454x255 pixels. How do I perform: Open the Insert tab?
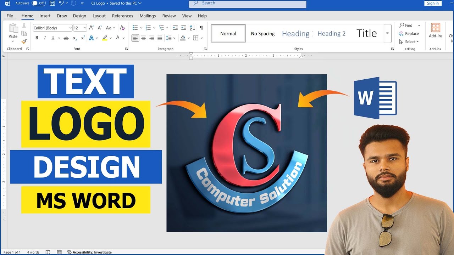[x=45, y=16]
